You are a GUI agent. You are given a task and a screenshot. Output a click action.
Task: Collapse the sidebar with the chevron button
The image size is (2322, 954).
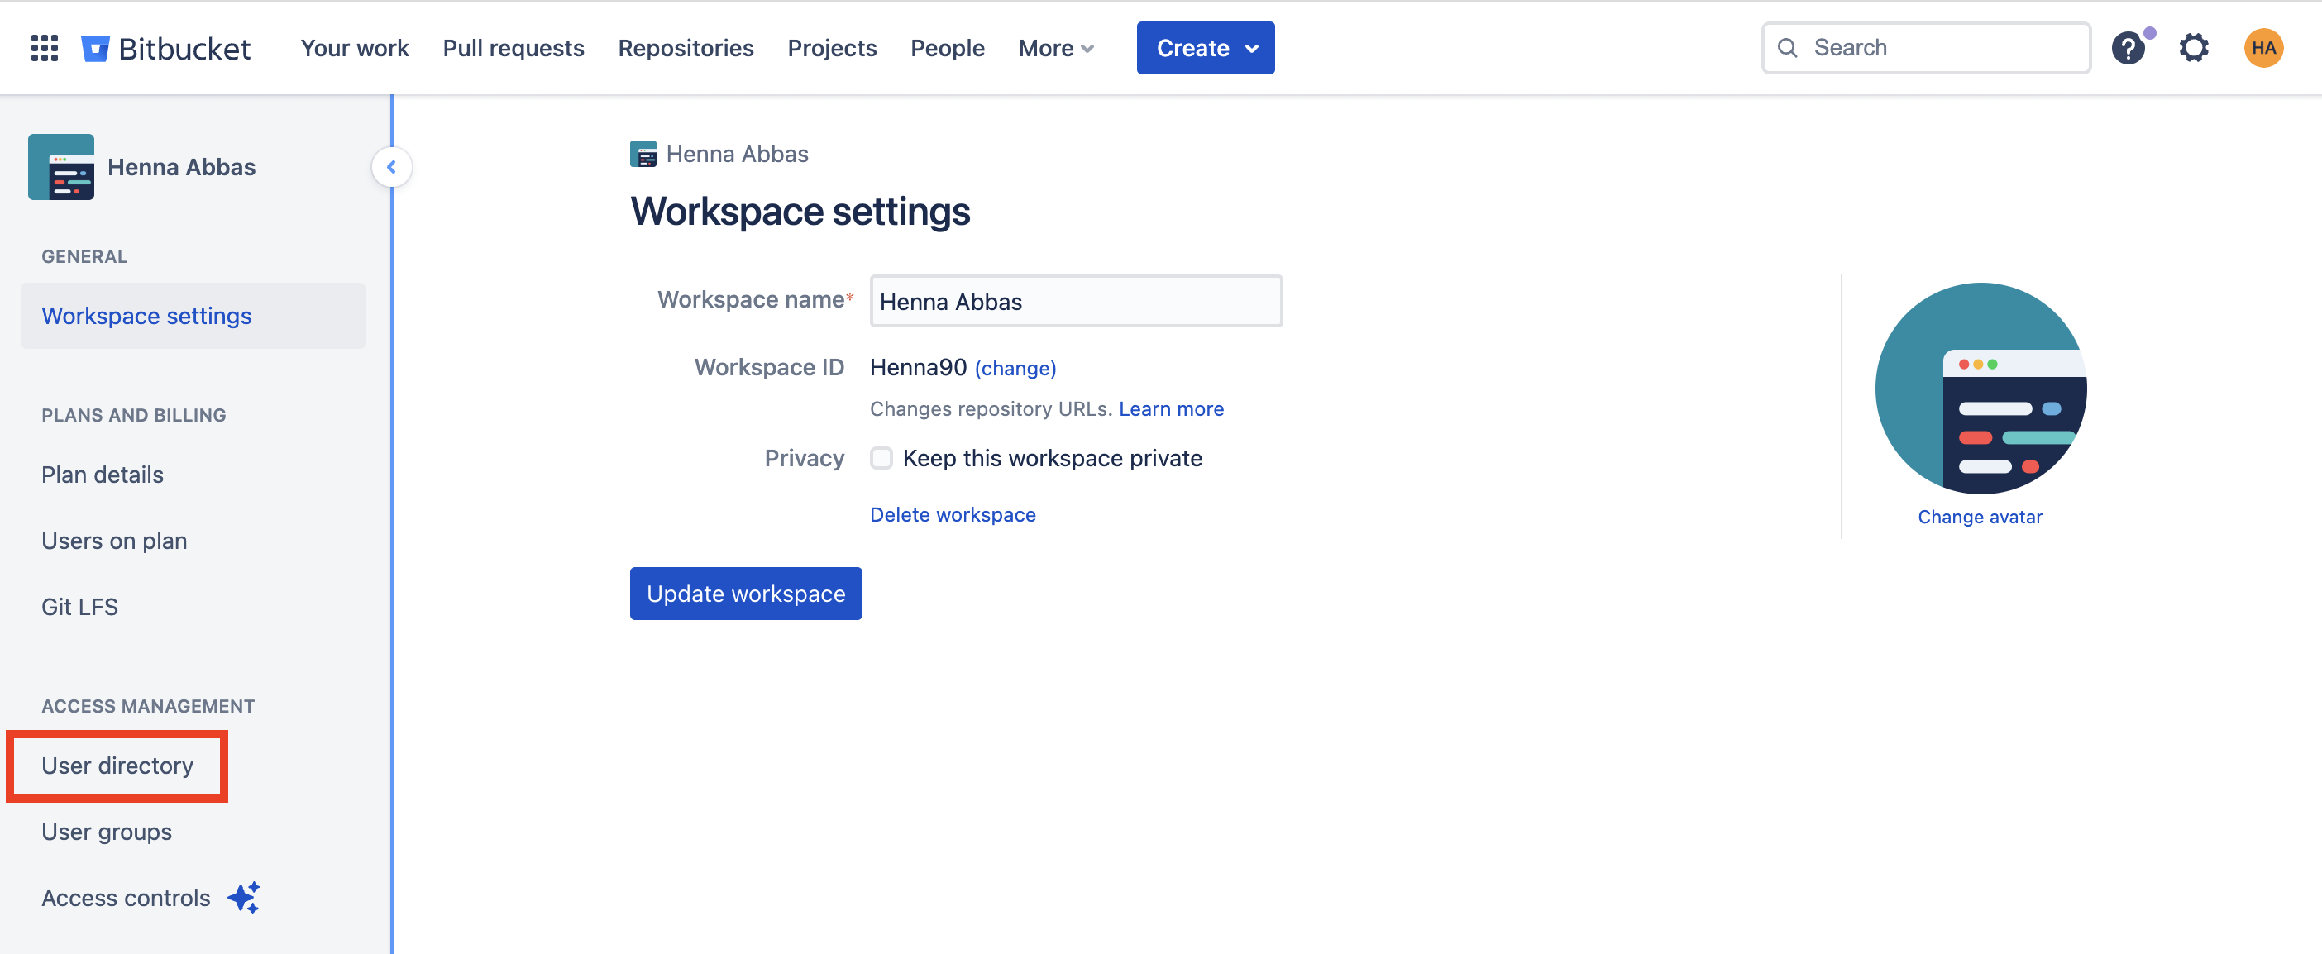391,167
